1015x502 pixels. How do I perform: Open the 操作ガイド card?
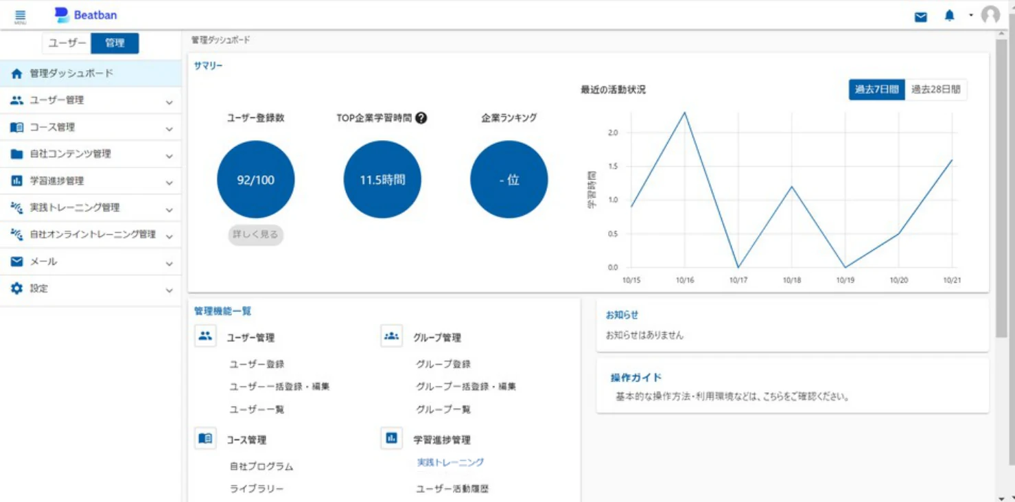click(x=793, y=385)
